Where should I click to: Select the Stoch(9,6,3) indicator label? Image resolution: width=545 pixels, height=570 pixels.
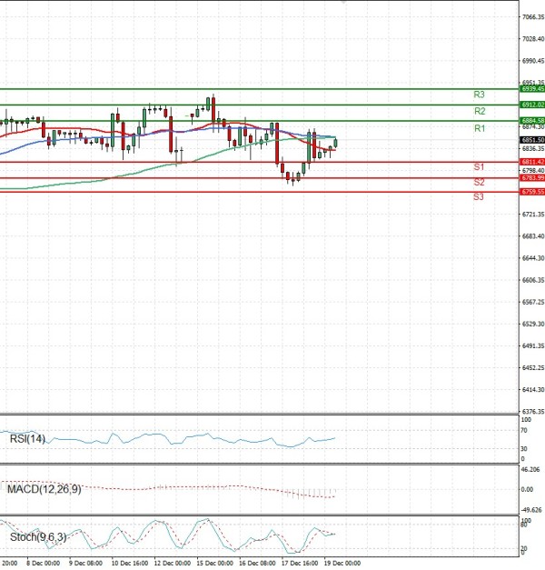(x=35, y=537)
